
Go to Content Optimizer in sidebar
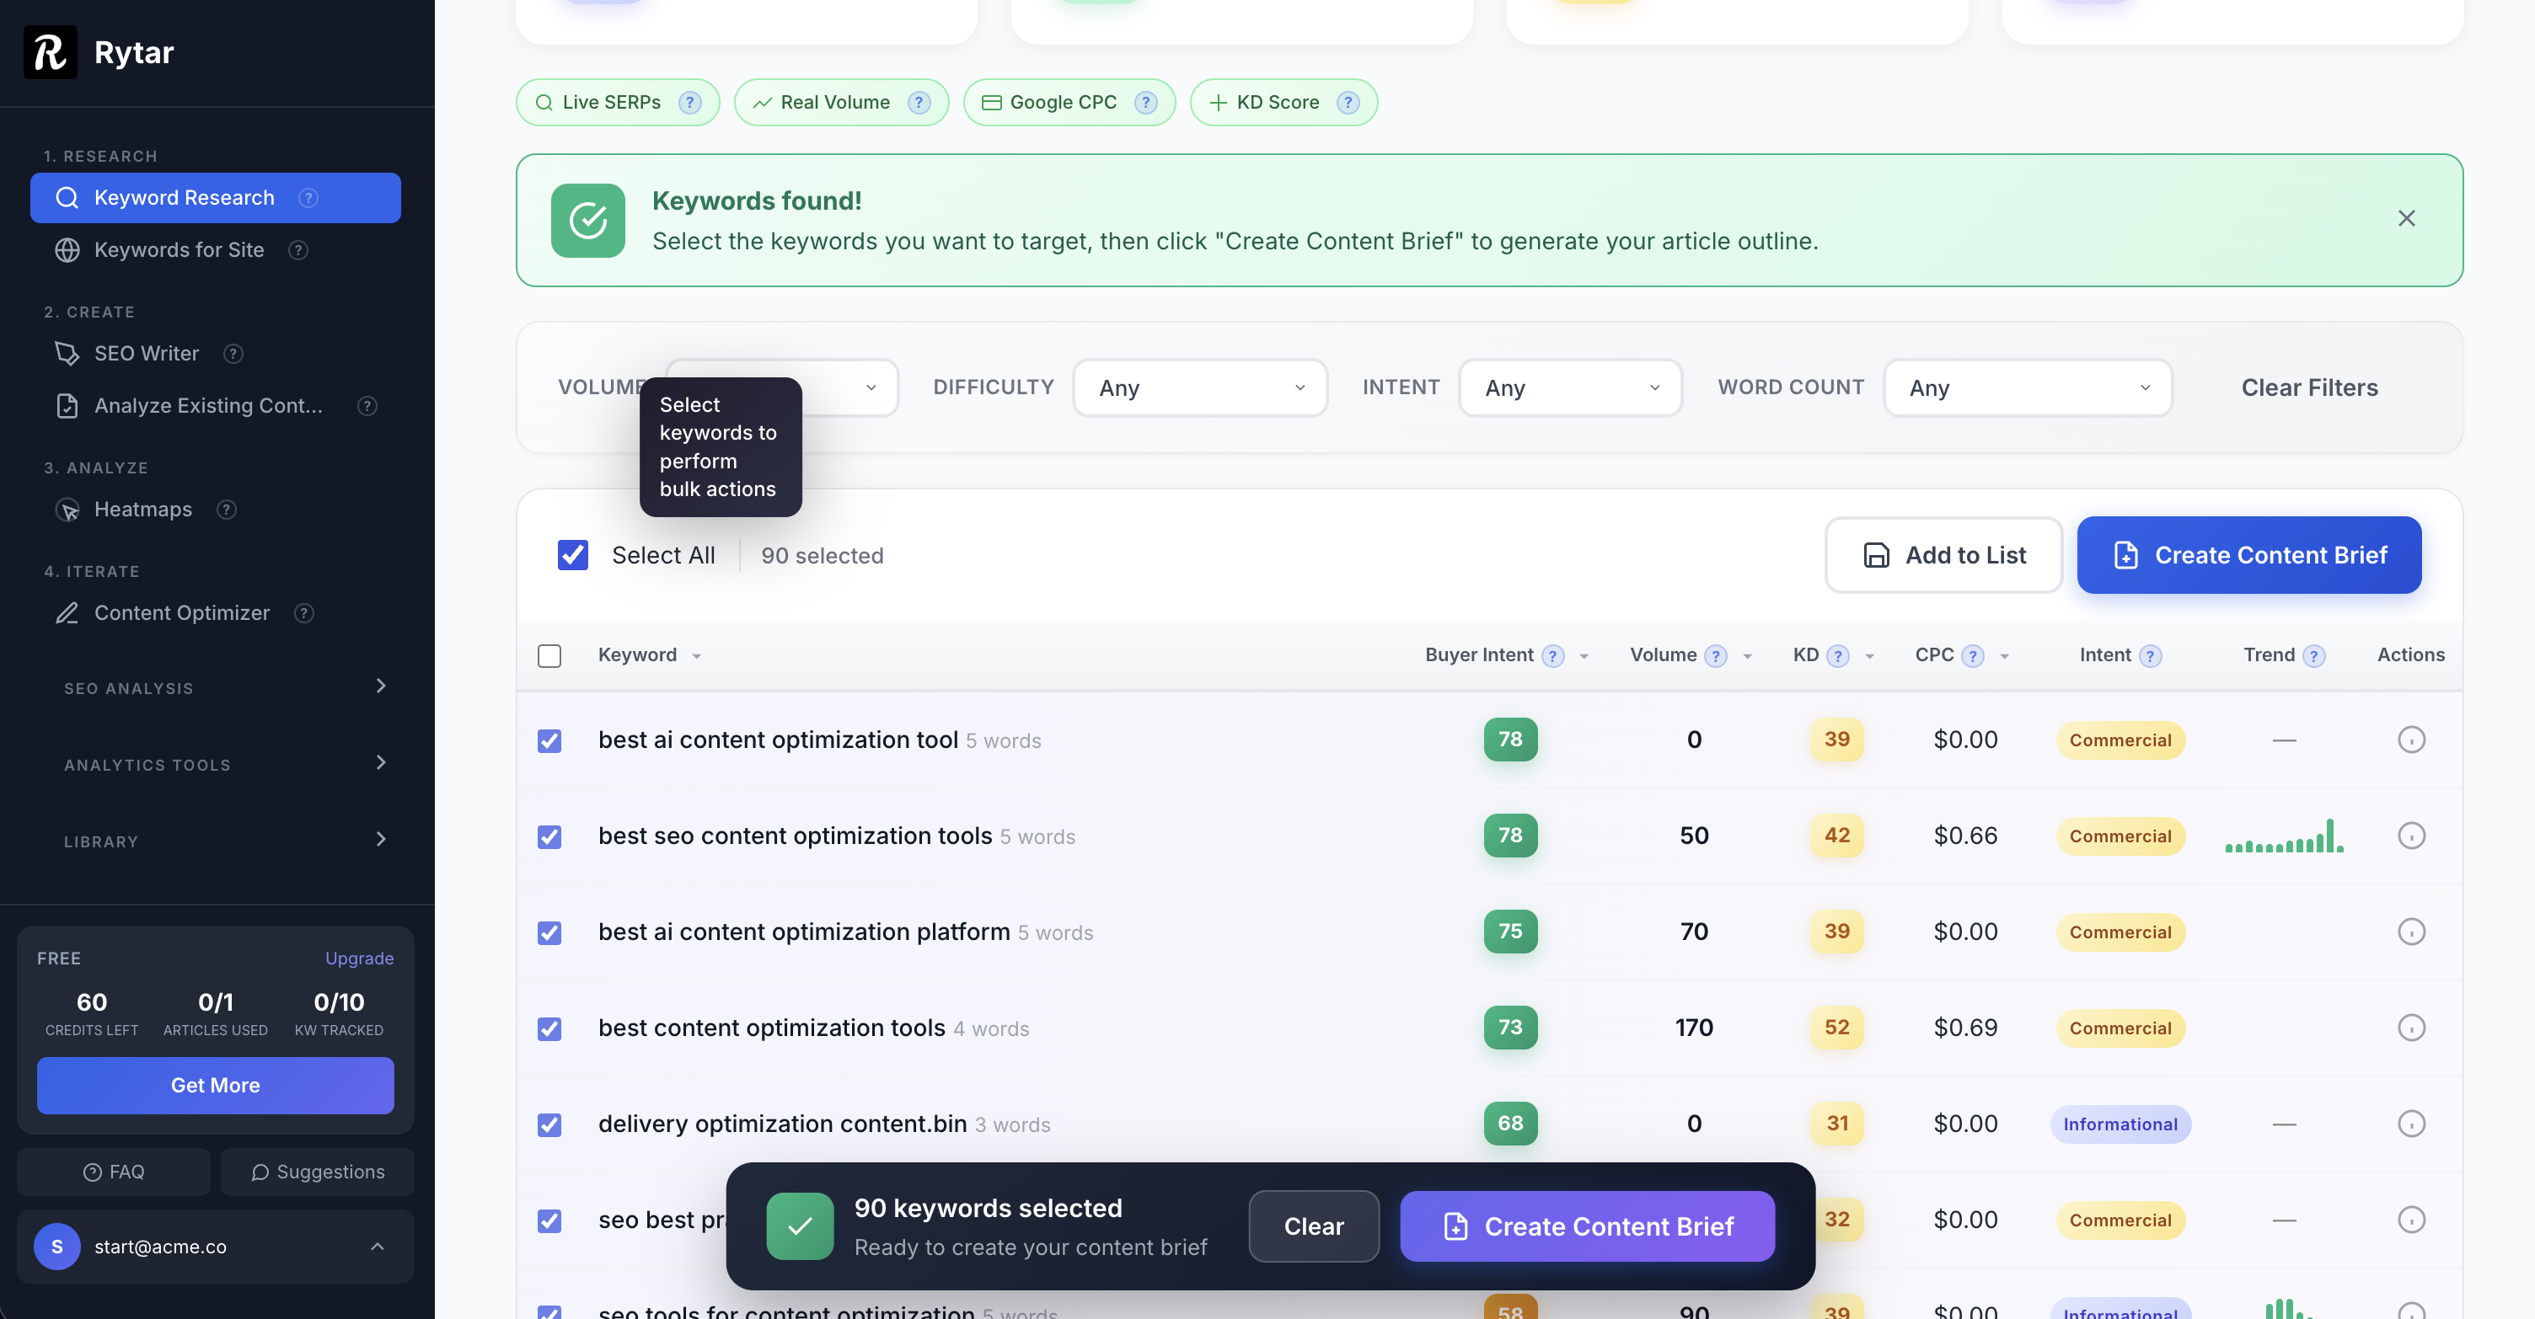tap(181, 613)
